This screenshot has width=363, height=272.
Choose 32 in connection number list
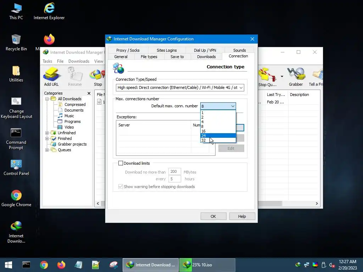(218, 140)
